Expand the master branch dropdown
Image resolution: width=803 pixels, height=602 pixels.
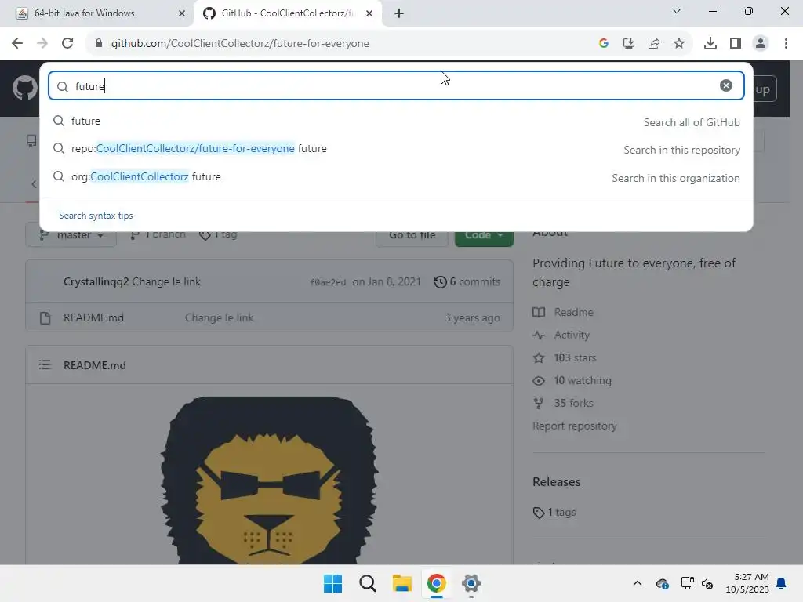(71, 235)
